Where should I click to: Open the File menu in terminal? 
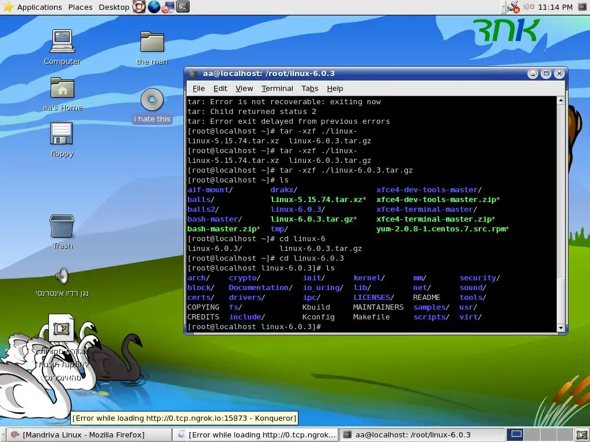[198, 89]
